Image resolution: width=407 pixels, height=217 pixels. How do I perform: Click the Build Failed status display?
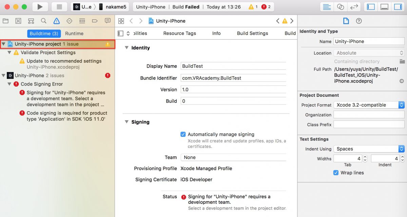[203, 7]
